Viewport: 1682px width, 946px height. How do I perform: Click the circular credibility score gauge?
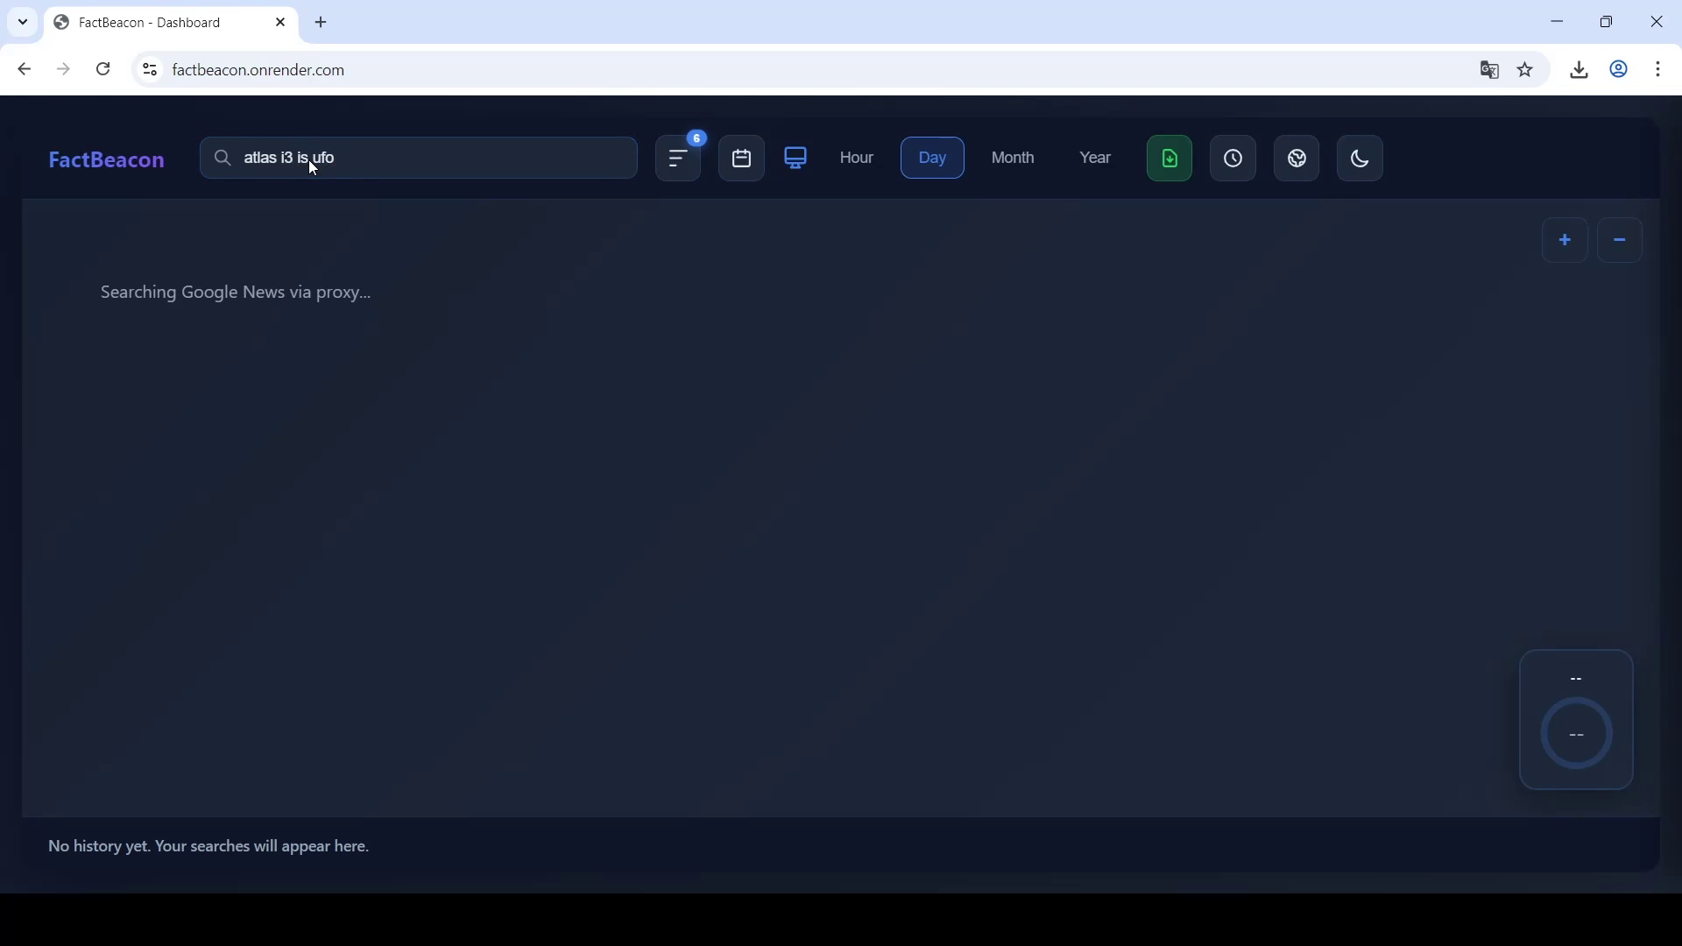pyautogui.click(x=1577, y=734)
